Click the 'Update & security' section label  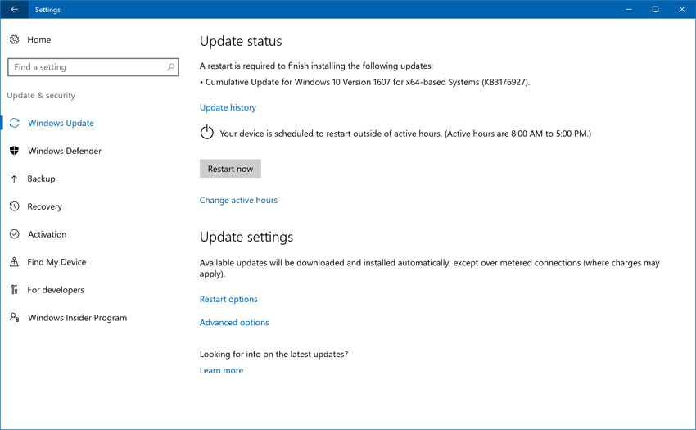tap(41, 96)
